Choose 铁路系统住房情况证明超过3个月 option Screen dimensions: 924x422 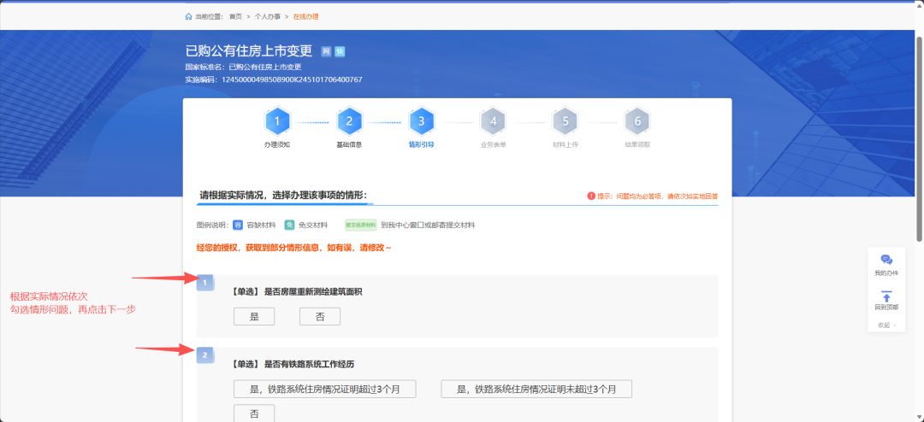(x=324, y=390)
